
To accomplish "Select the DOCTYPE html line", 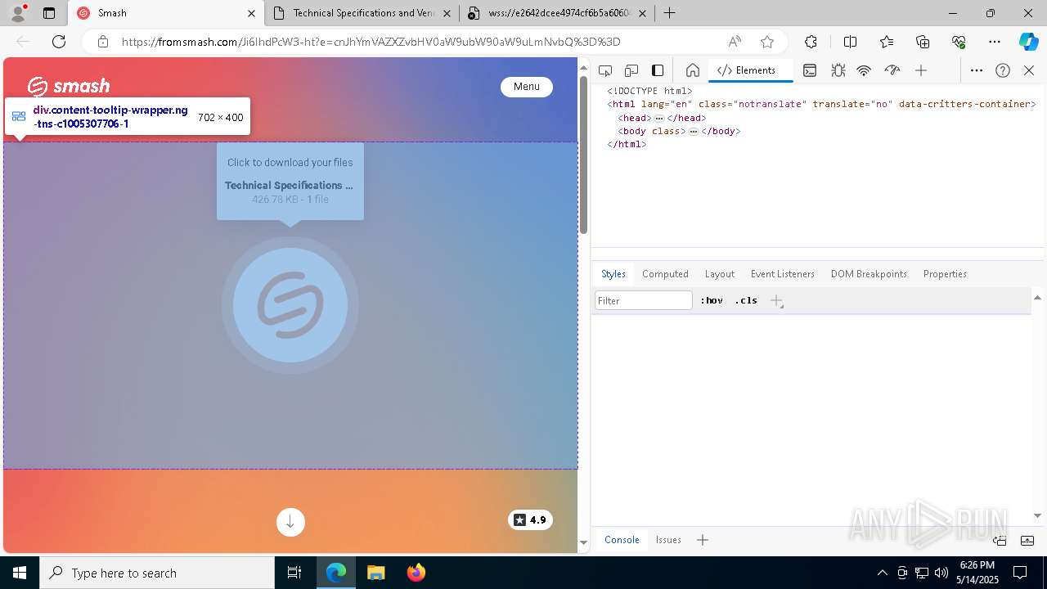I will [x=649, y=91].
